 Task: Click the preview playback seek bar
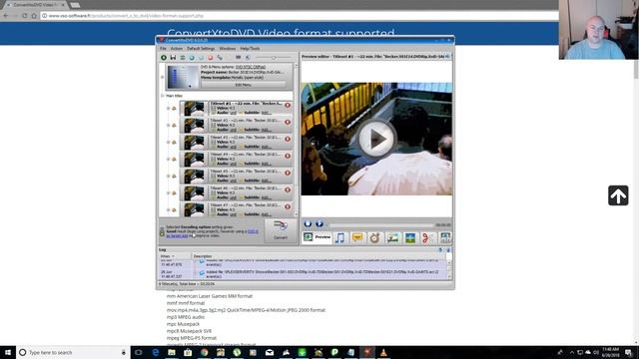coord(381,224)
